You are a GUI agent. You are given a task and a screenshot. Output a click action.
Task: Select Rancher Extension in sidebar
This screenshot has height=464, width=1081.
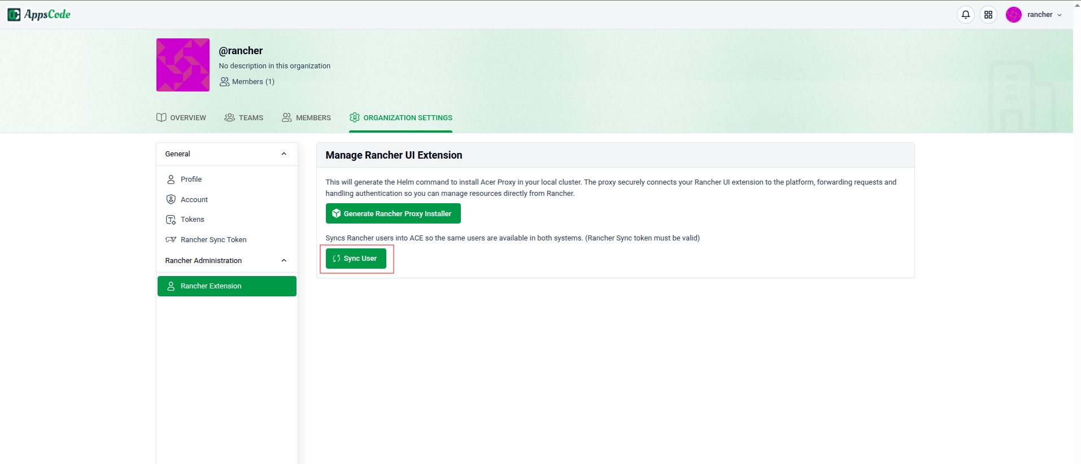point(226,286)
